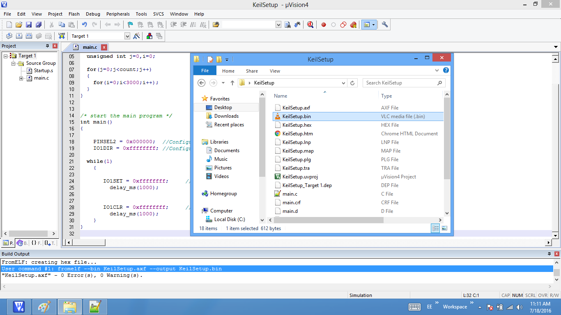Click the Comment selection icon

point(193,25)
